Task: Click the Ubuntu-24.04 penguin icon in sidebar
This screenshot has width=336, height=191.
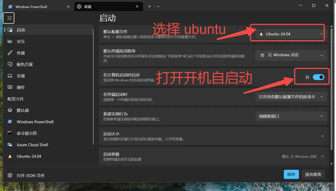Action: (x=10, y=156)
